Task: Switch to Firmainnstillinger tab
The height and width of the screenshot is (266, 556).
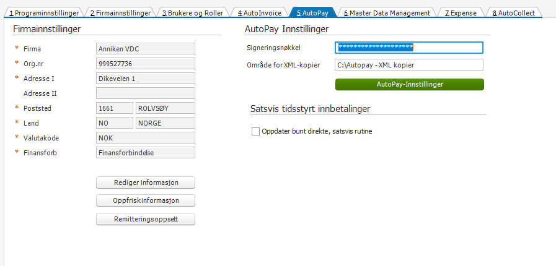Action: tap(120, 12)
